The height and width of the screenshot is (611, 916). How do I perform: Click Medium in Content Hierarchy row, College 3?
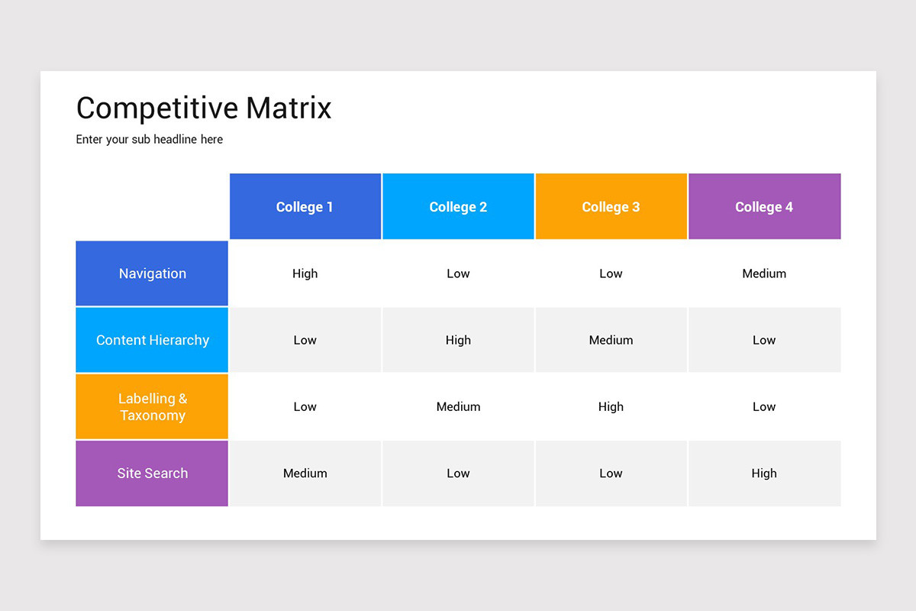[611, 340]
